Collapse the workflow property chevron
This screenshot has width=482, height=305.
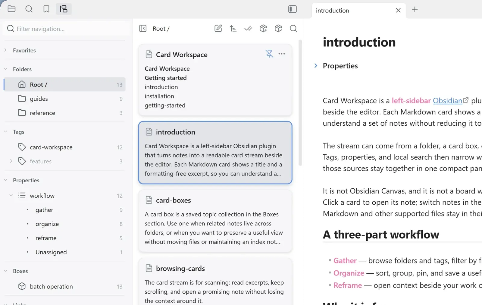[11, 195]
